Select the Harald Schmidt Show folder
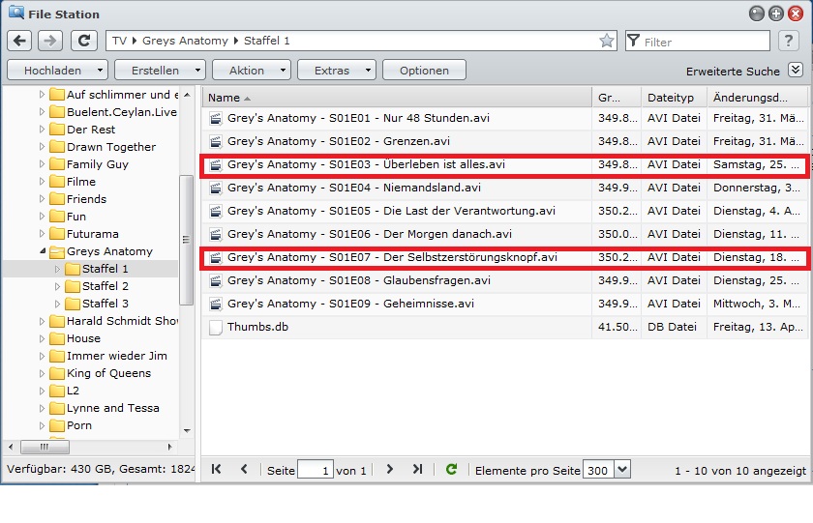The width and height of the screenshot is (813, 523). [x=122, y=321]
